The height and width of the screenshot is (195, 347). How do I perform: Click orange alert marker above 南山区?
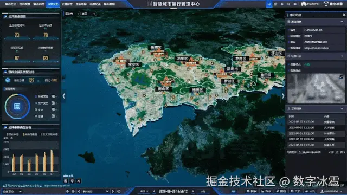click(x=166, y=81)
